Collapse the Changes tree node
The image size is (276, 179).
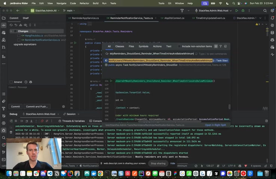(11, 31)
